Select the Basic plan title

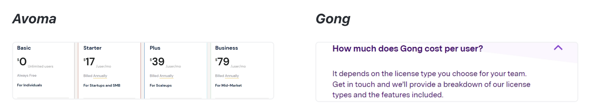24,48
